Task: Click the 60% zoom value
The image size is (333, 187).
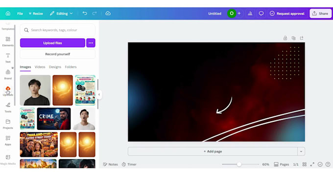Action: [x=266, y=165]
